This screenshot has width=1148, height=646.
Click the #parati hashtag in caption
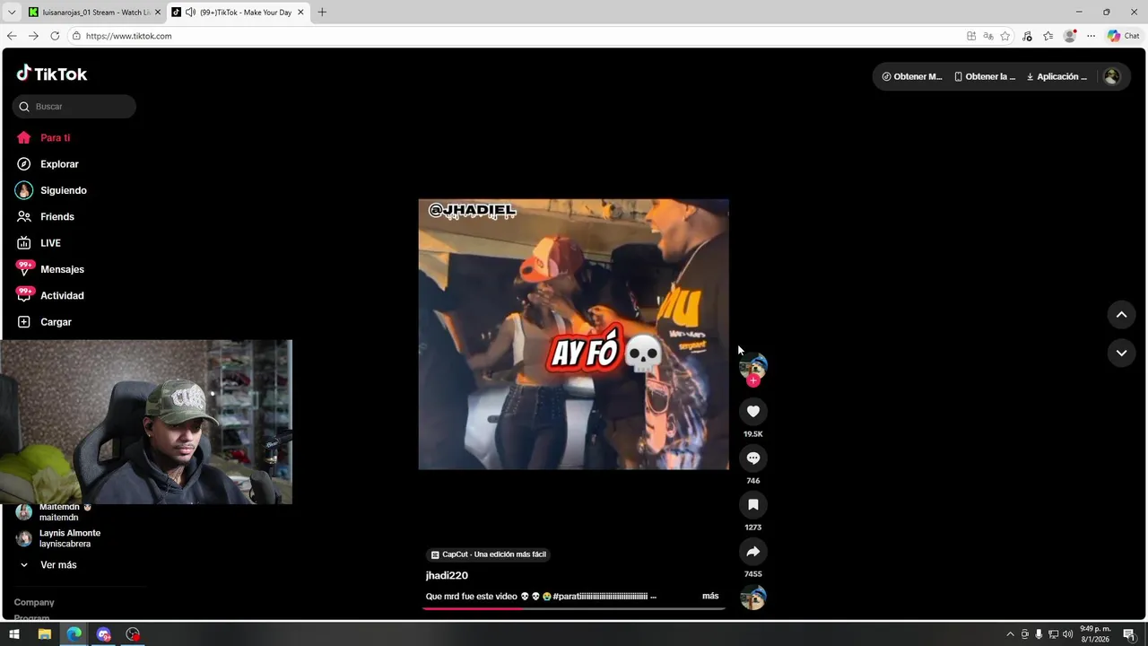click(599, 596)
